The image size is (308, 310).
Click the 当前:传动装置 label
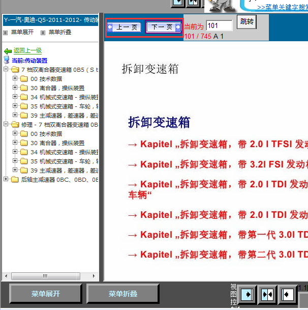(29, 61)
